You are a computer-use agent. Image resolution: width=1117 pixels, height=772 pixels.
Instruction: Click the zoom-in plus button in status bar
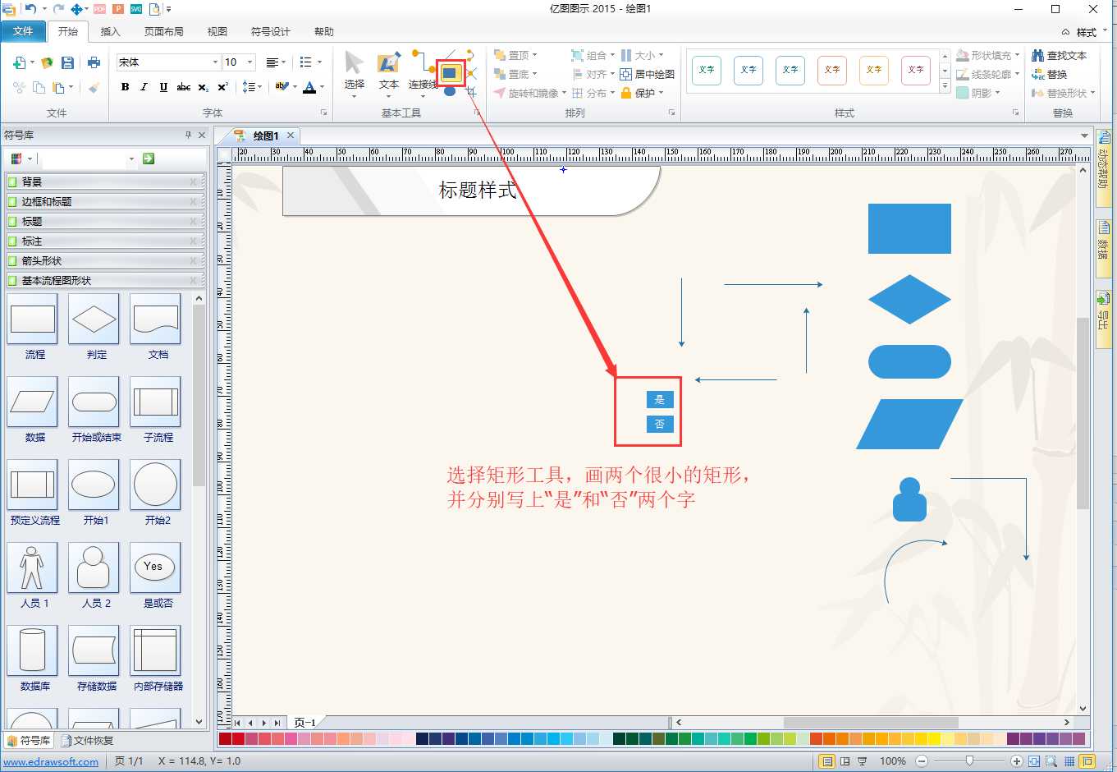1017,761
